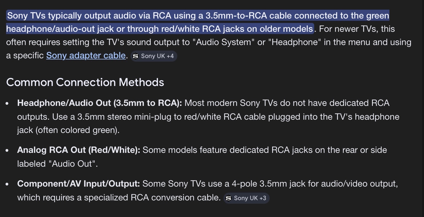Click the bold 'Component/AV Input/Output:' label

(79, 184)
